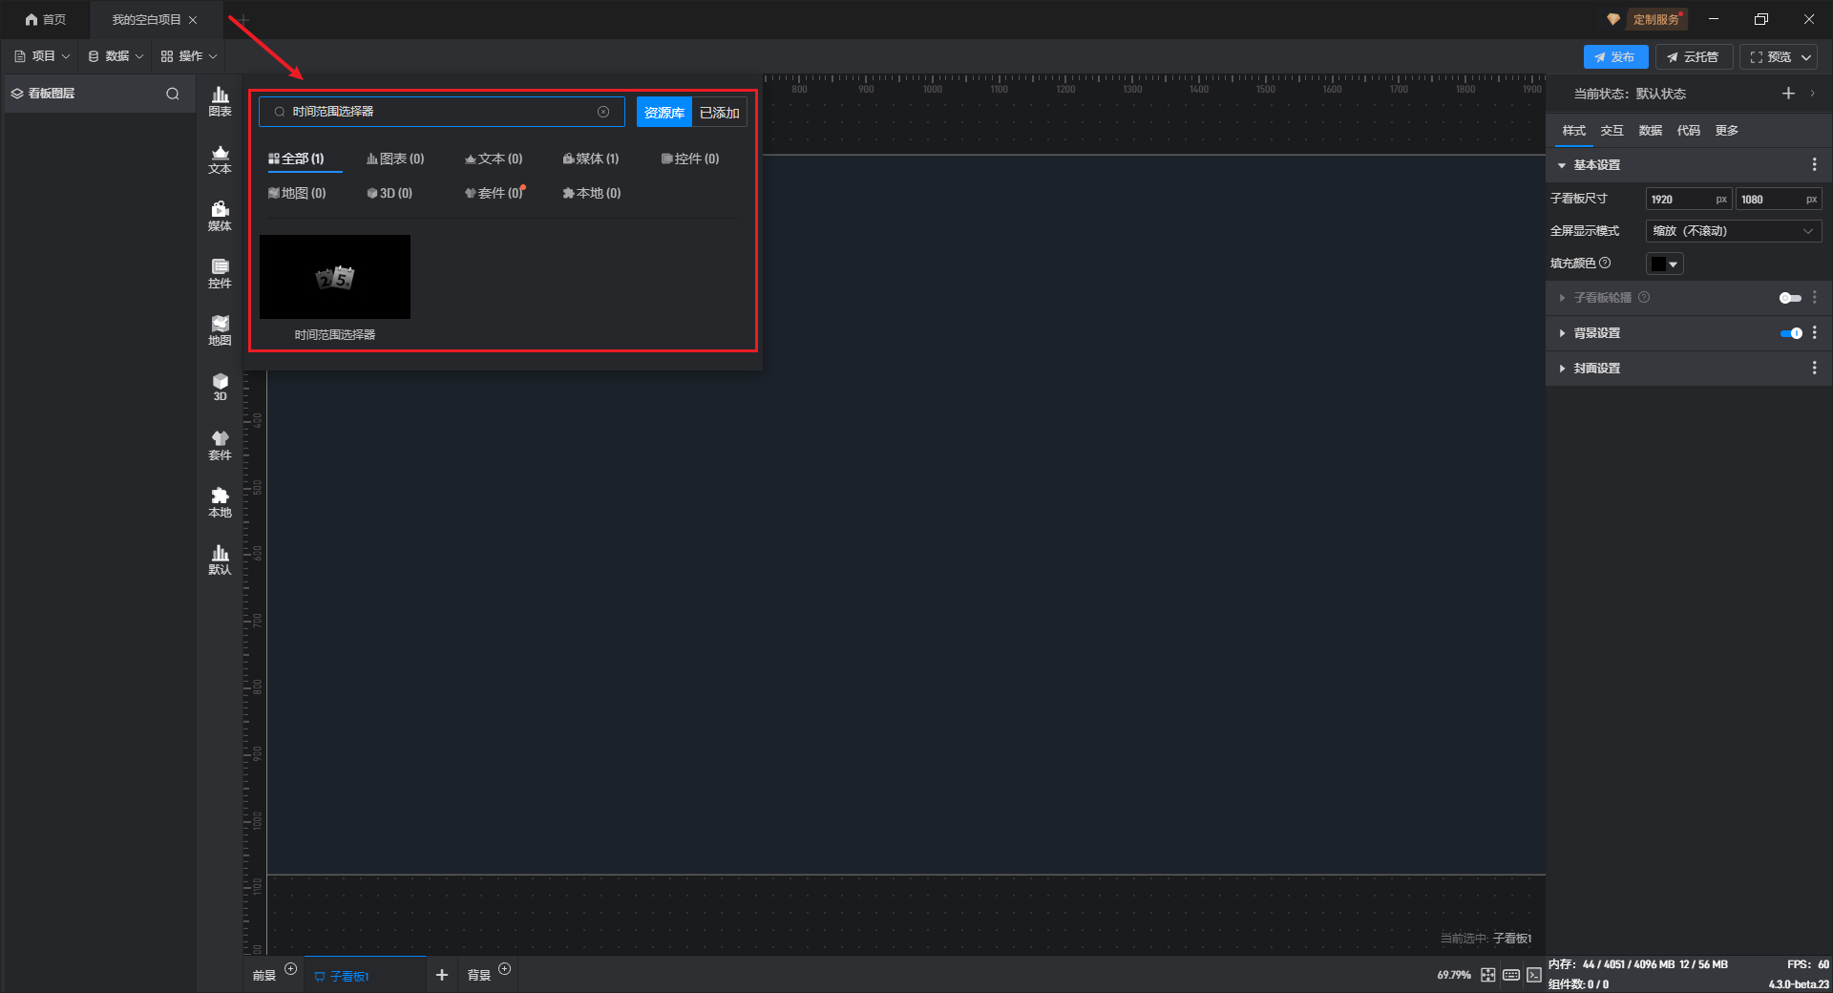Viewport: 1833px width, 993px height.
Task: Switch to the 数据 tab in properties
Action: coord(1650,131)
